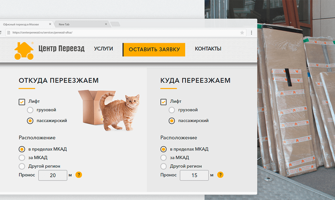Click the Центр Переезд site title
The image size is (335, 200).
click(62, 49)
